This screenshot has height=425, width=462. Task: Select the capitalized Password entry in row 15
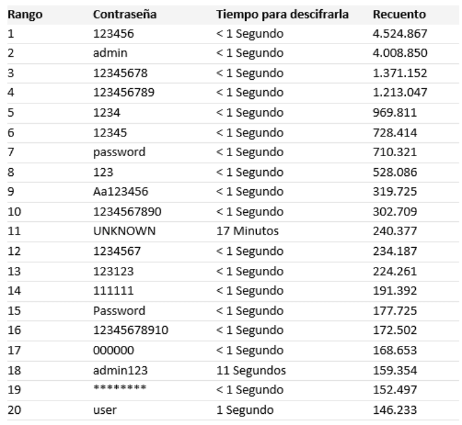pos(117,310)
